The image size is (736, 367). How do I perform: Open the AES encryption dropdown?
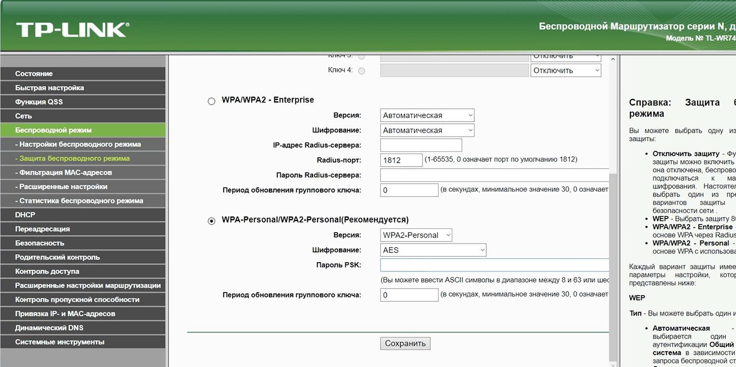coord(433,250)
